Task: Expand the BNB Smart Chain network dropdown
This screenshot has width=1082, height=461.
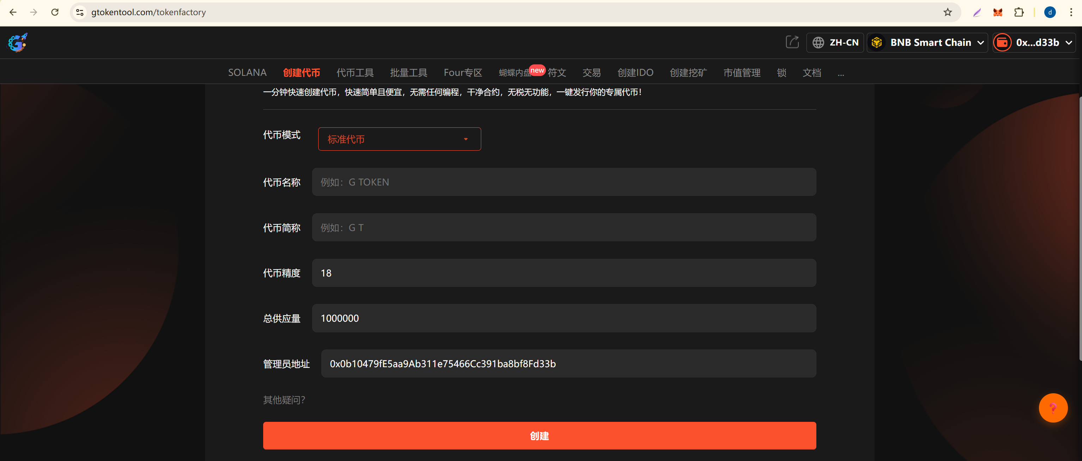Action: 927,42
